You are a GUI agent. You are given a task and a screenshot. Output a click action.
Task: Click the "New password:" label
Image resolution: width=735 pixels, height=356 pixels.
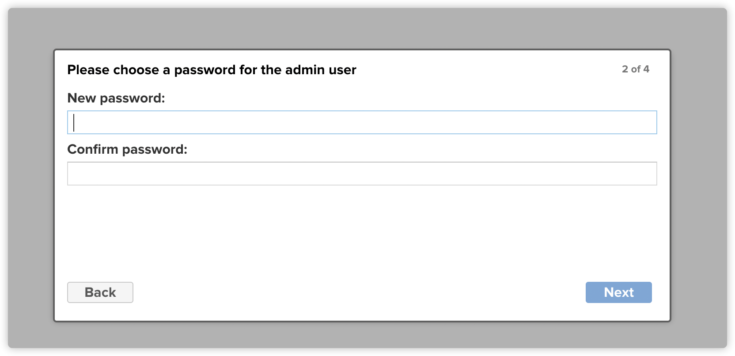(116, 98)
